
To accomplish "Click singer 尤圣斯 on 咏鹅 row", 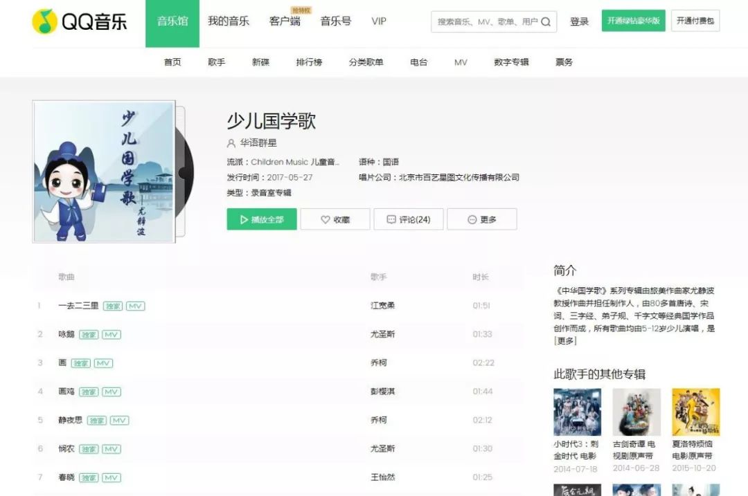I will [x=382, y=335].
